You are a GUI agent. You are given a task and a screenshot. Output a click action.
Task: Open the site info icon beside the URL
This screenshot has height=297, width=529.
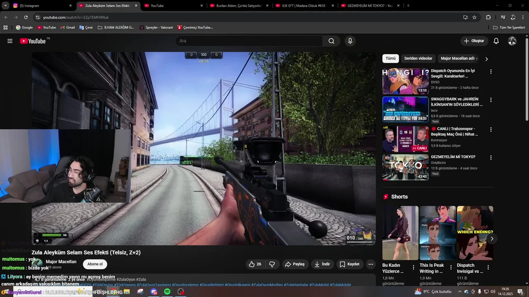38,17
